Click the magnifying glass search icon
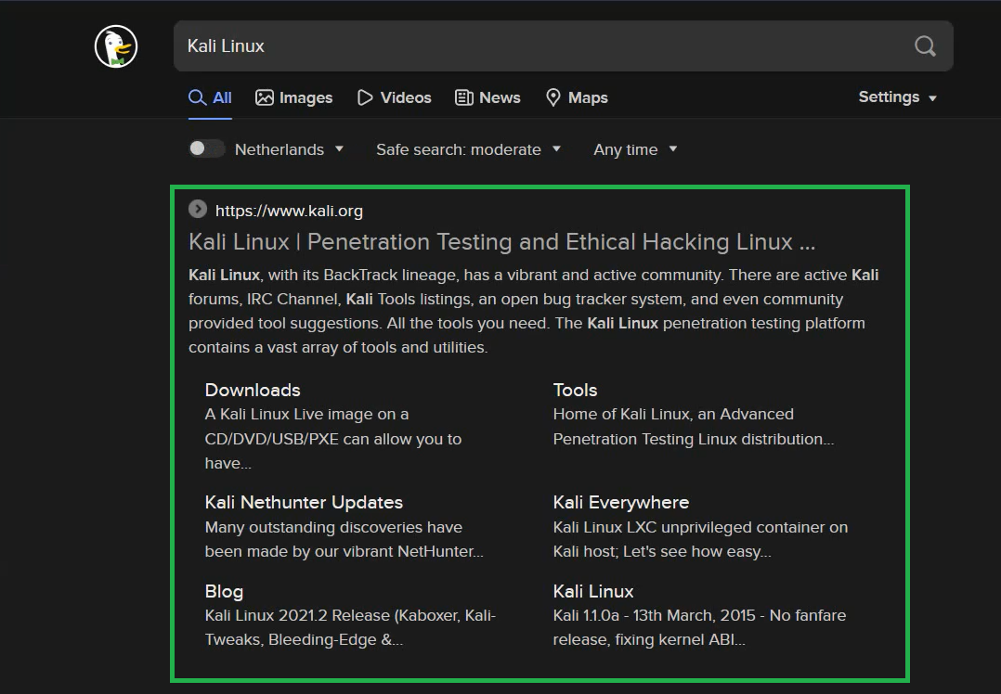 click(x=925, y=45)
